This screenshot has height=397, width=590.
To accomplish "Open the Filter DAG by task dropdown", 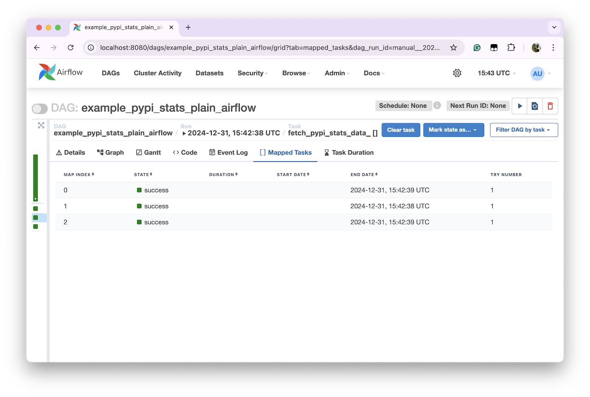I will (524, 130).
